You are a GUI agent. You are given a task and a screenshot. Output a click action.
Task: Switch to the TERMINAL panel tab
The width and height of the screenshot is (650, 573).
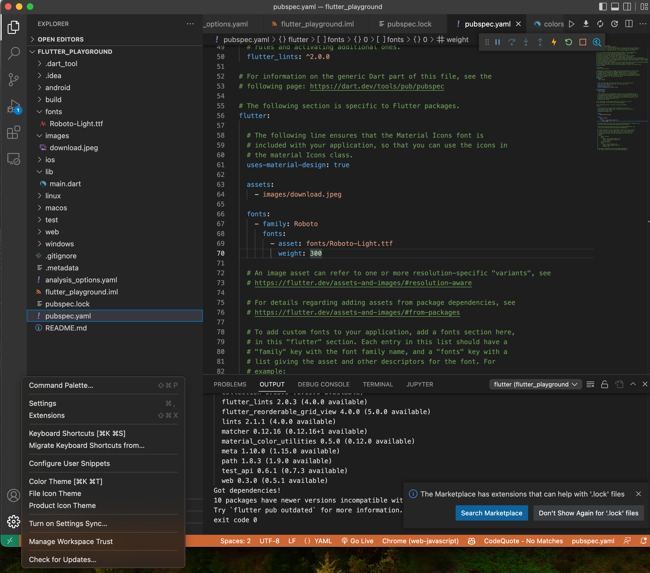(377, 384)
